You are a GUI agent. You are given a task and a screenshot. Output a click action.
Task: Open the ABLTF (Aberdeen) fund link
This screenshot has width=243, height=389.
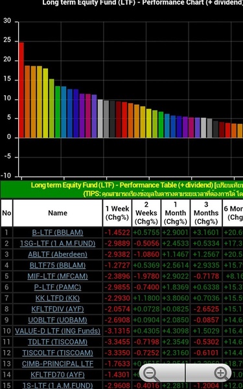click(58, 254)
